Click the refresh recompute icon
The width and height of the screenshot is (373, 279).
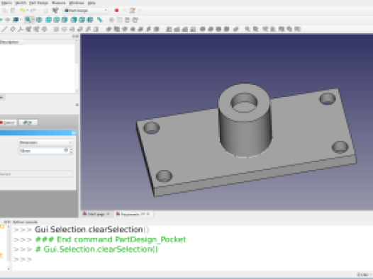pyautogui.click(x=55, y=11)
